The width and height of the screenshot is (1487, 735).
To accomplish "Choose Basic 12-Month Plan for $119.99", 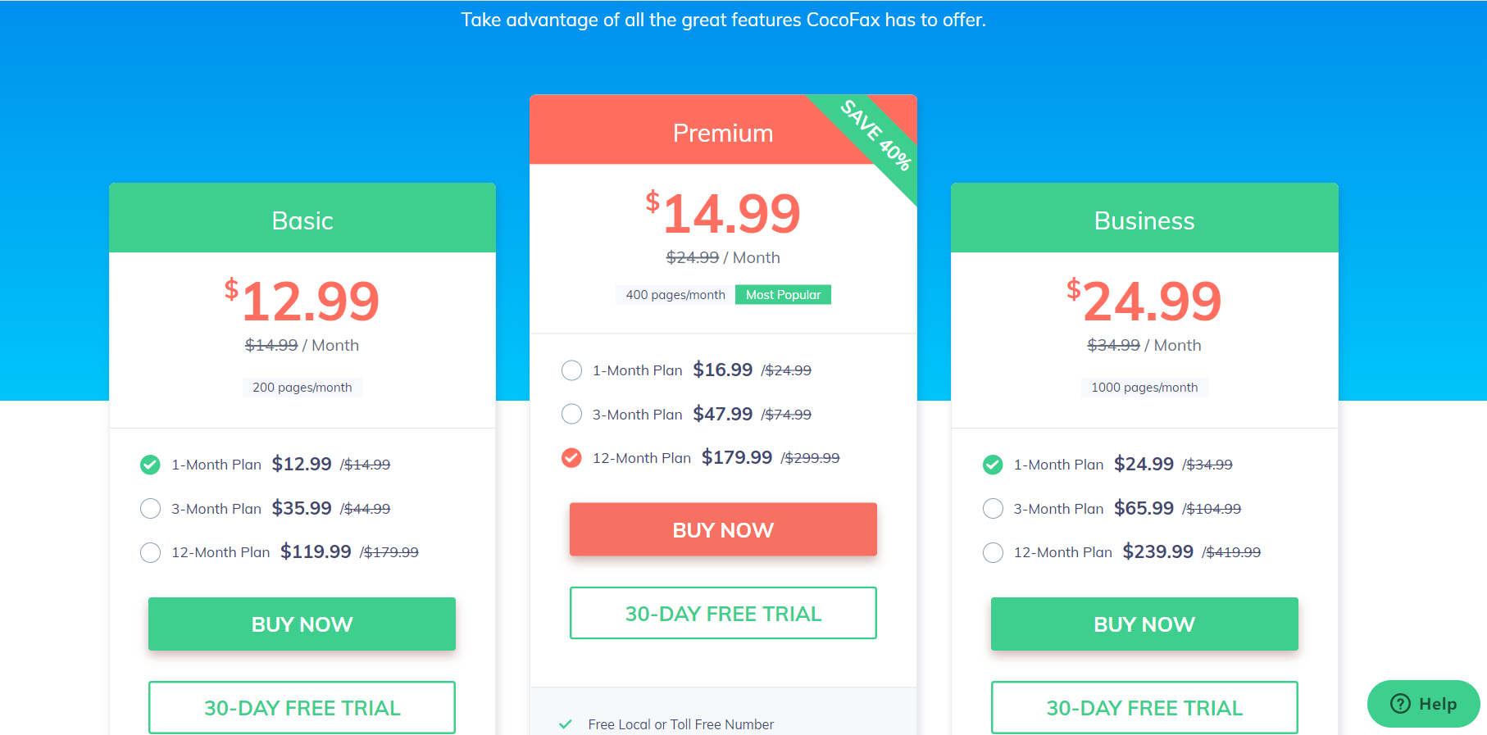I will [x=150, y=552].
